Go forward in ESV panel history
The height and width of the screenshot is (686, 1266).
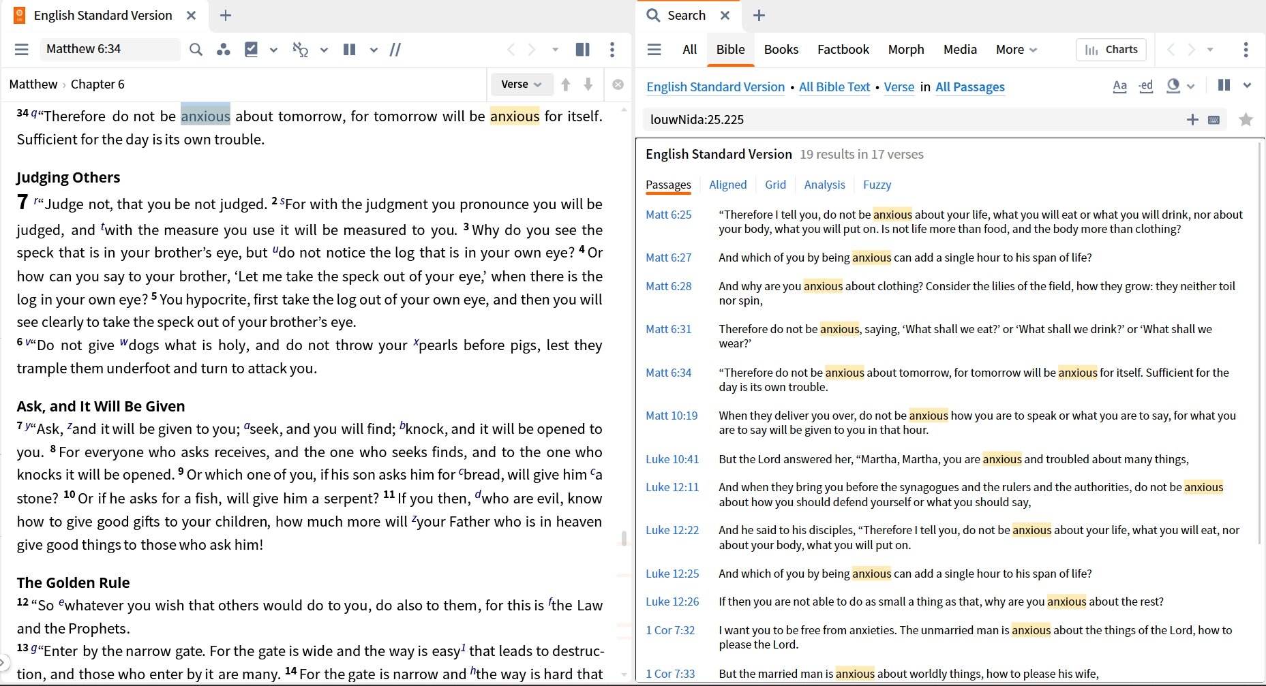click(532, 49)
